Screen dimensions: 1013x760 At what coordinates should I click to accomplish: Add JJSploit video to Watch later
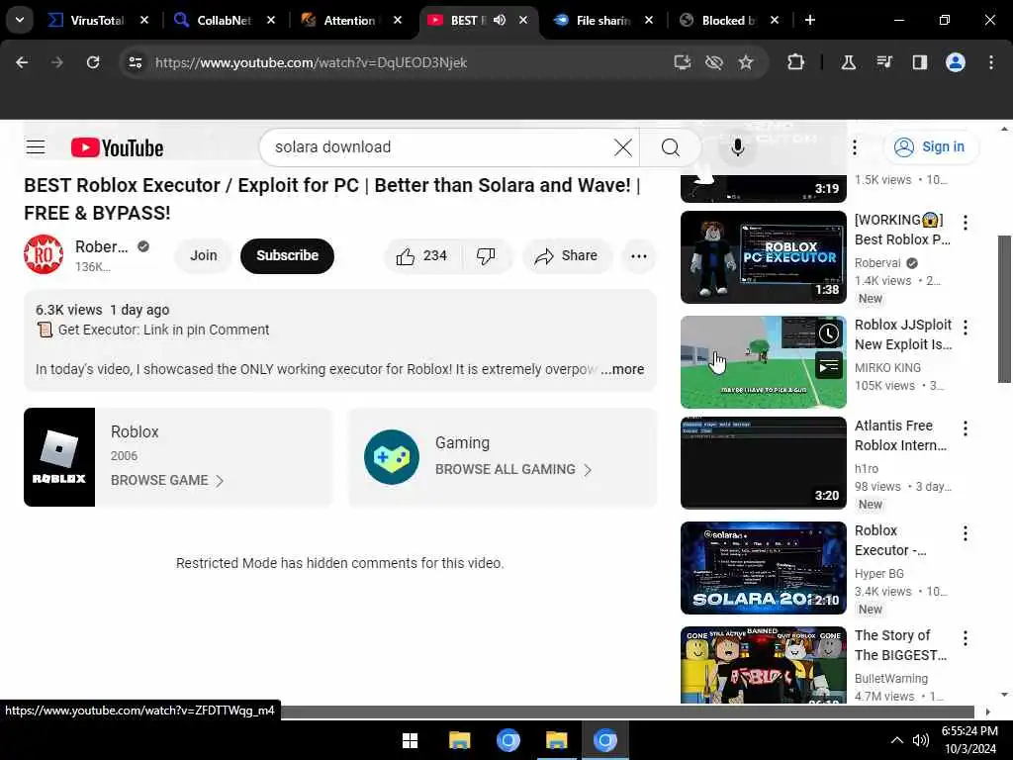click(x=829, y=333)
